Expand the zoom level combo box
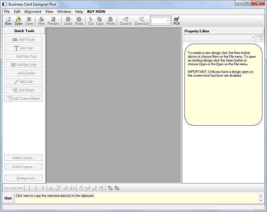This screenshot has width=267, height=212. pos(168,21)
